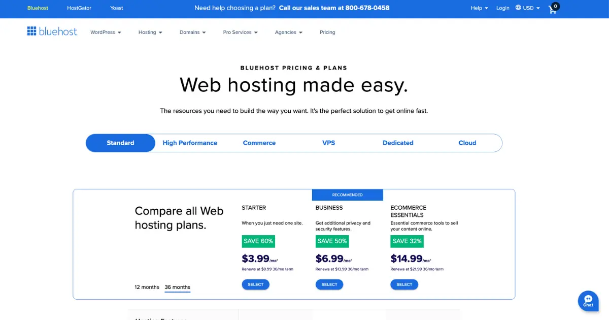The height and width of the screenshot is (320, 609).
Task: Click 'Renews at $13.99 36/mo term'
Action: (342, 269)
